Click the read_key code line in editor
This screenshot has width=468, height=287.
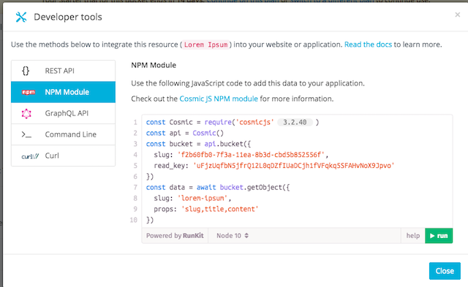(274, 166)
